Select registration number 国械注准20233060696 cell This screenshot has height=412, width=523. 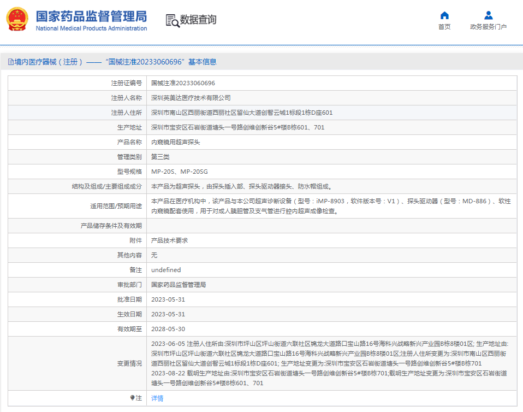[183, 83]
